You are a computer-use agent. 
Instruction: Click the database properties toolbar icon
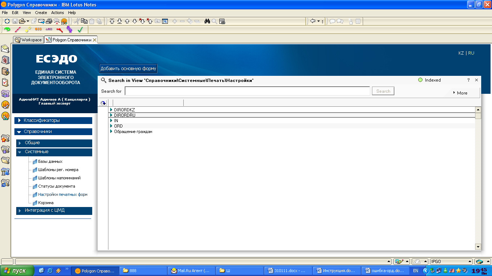[222, 21]
